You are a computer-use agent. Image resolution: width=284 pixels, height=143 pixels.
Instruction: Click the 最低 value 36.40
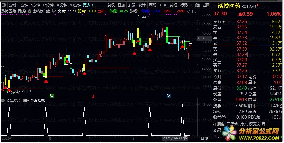(242, 88)
